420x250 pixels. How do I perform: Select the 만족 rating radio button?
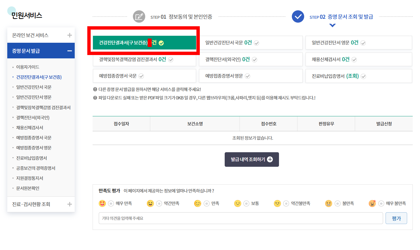[206, 203]
